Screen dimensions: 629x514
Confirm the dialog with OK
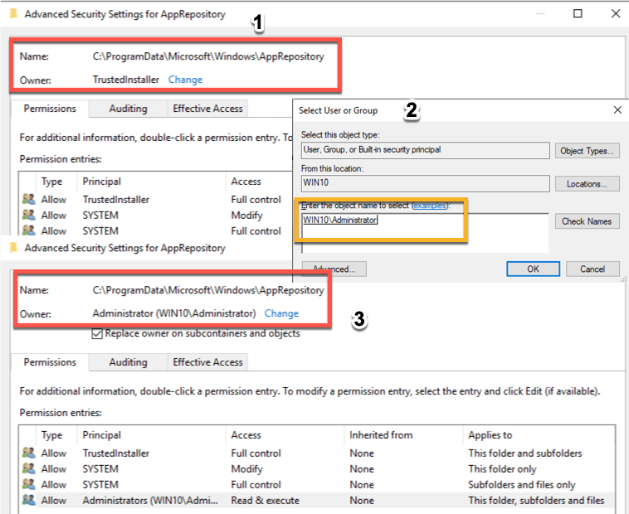(533, 269)
